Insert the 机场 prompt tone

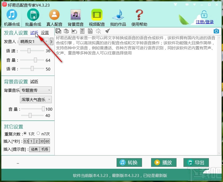[45, 149]
